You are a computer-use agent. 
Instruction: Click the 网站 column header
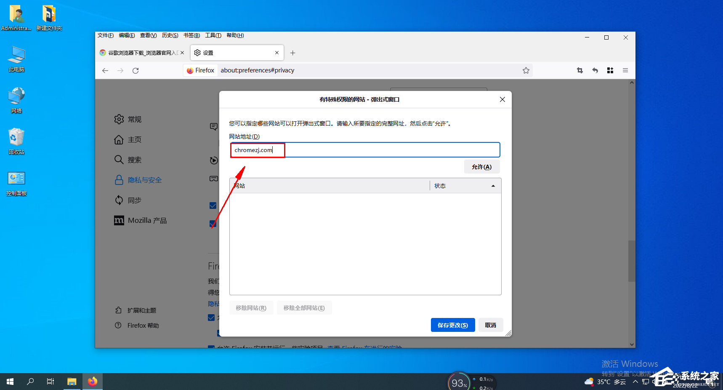coord(329,186)
